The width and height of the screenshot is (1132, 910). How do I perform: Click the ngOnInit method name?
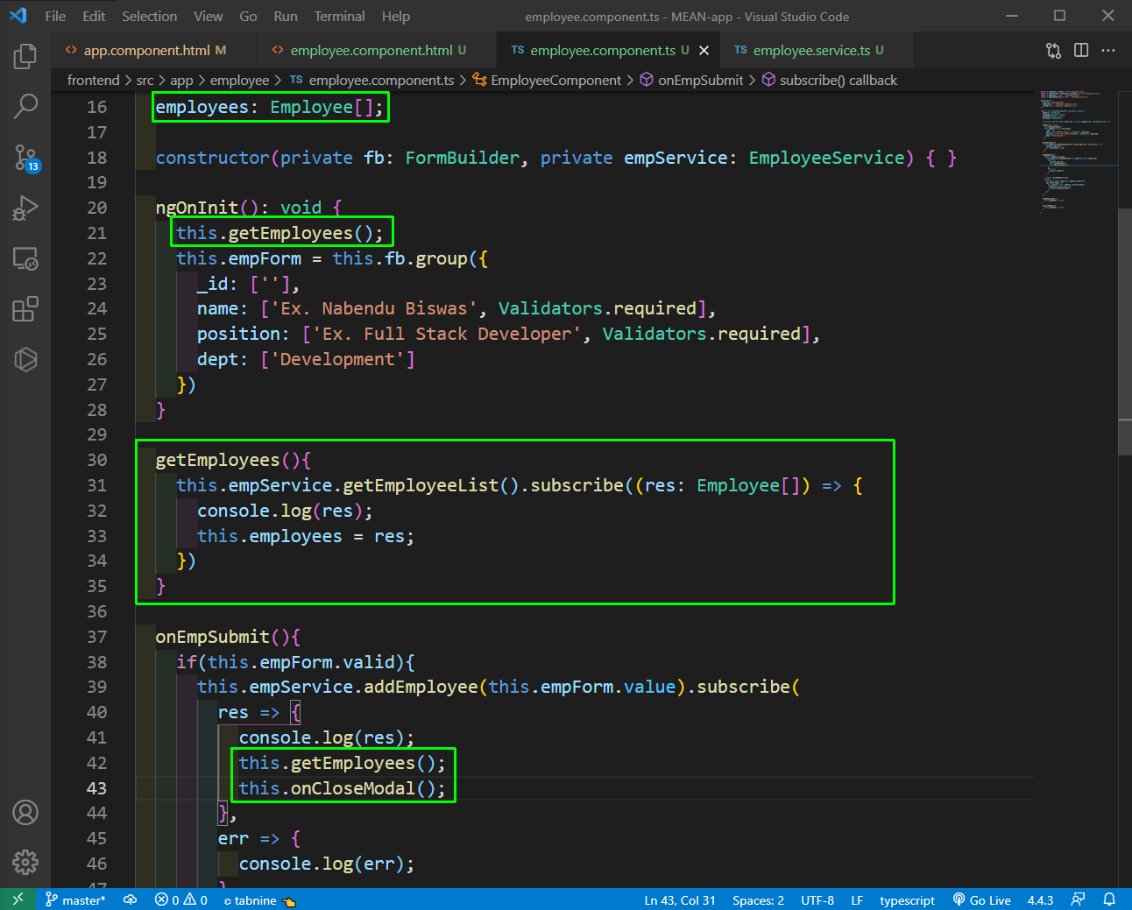click(196, 208)
